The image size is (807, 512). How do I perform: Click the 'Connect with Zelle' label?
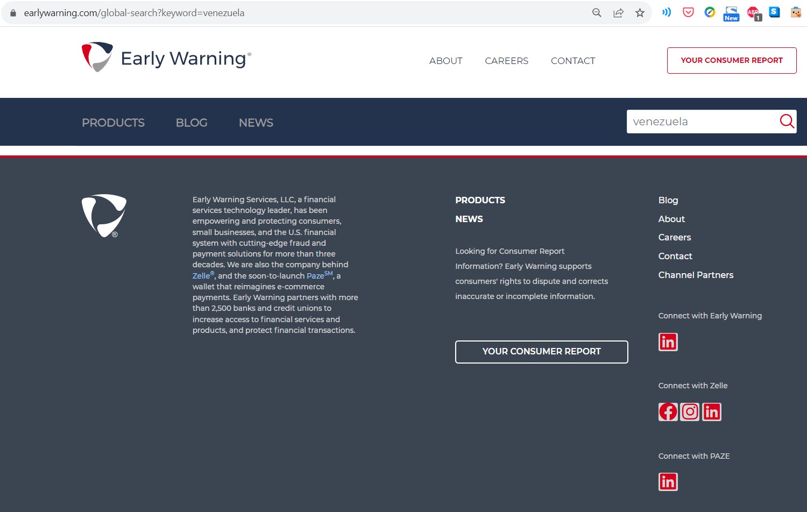click(693, 386)
